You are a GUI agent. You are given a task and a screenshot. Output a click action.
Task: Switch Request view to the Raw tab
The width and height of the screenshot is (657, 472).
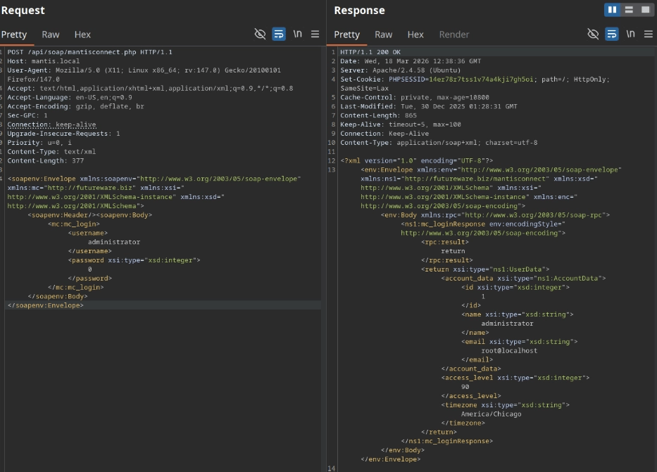tap(51, 34)
